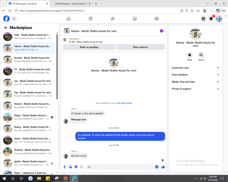Search in conversation using magnifier icon
The width and height of the screenshot is (228, 182).
pos(201,55)
